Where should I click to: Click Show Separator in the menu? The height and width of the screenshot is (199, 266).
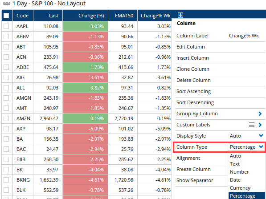[195, 180]
